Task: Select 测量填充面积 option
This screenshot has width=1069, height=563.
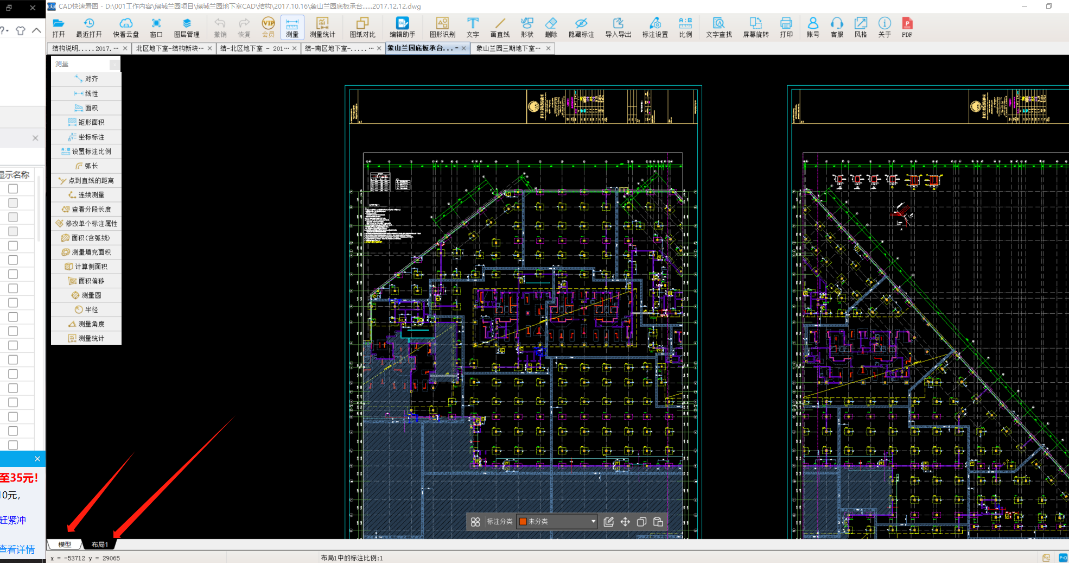Action: [86, 252]
